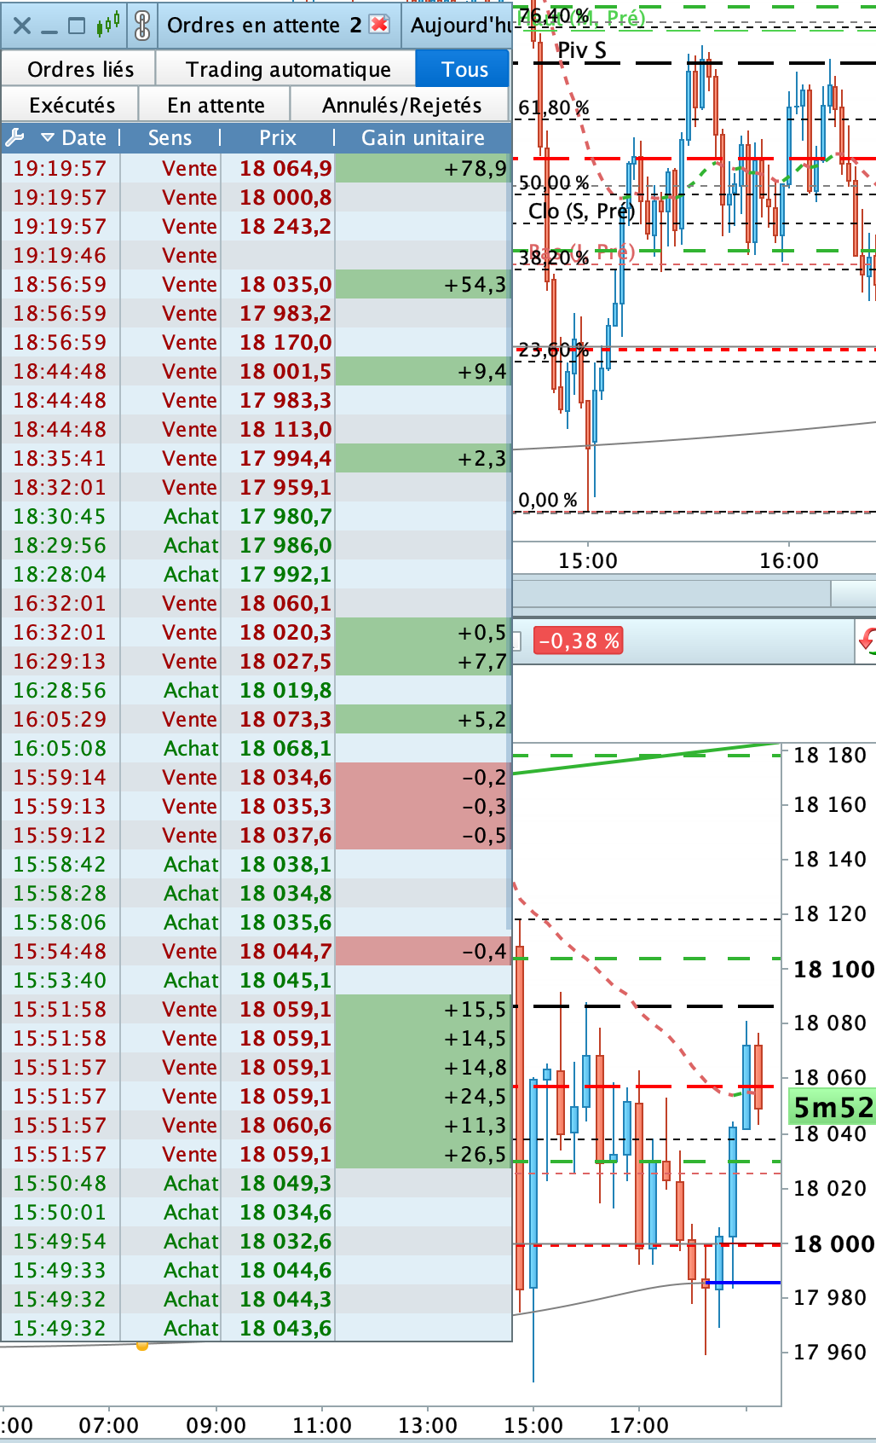
Task: Click the 61,80 % Fibonacci level label
Action: 554,107
